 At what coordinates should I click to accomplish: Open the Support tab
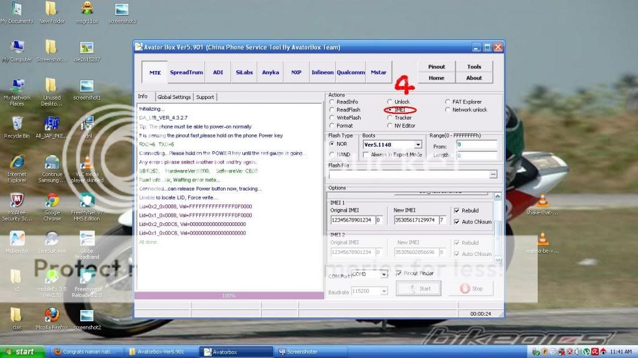coord(204,97)
